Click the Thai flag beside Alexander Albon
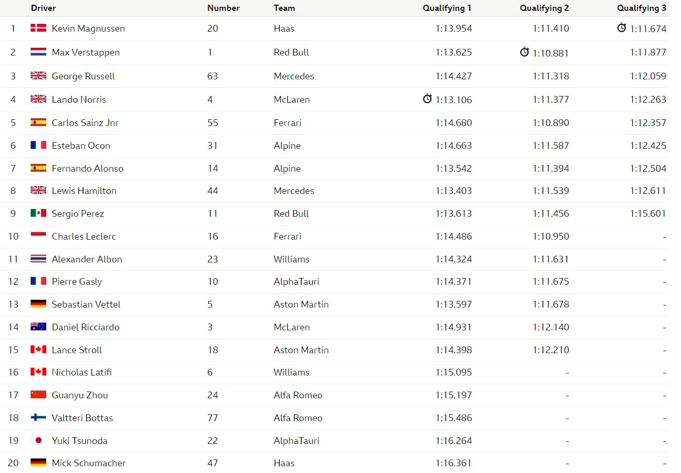 (x=38, y=259)
